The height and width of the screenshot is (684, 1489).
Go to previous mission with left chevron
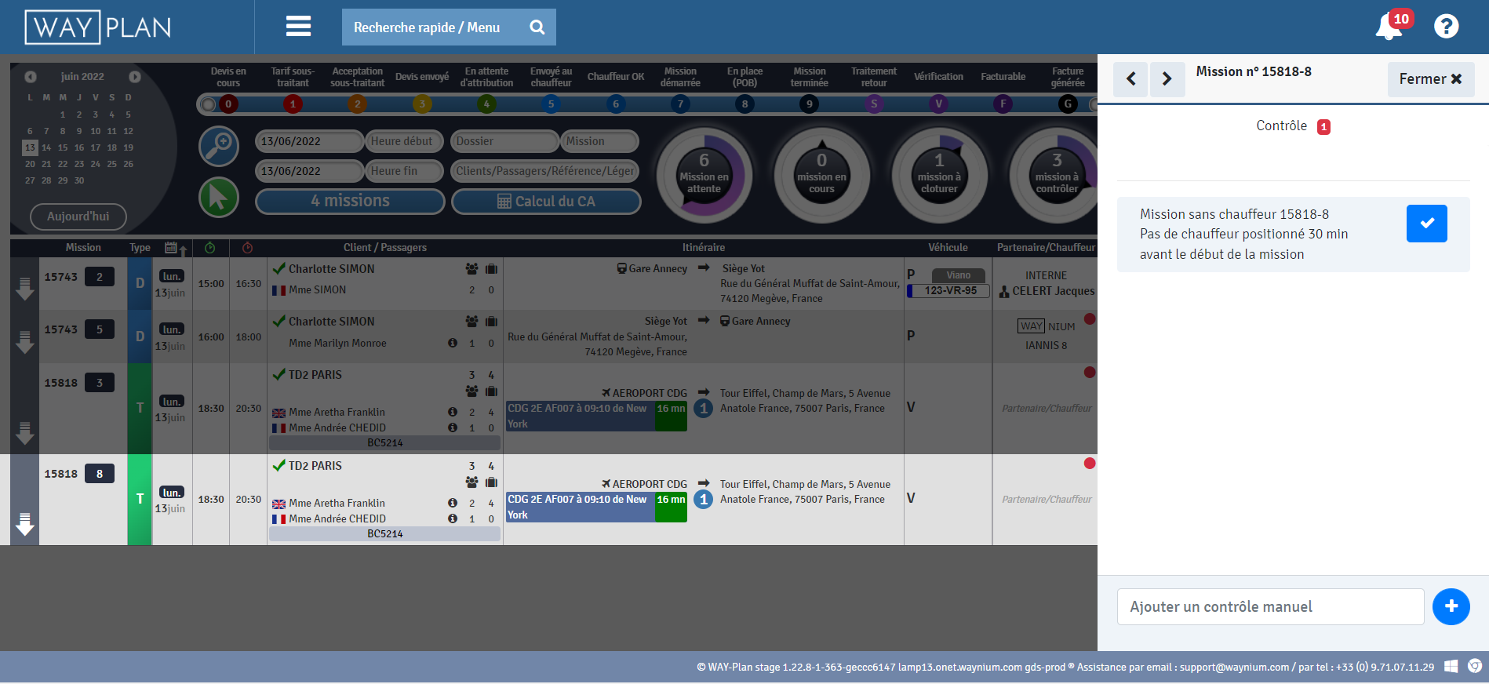pyautogui.click(x=1130, y=79)
